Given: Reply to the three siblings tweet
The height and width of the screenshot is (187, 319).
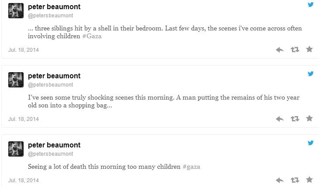Looking at the screenshot, I should coord(280,50).
